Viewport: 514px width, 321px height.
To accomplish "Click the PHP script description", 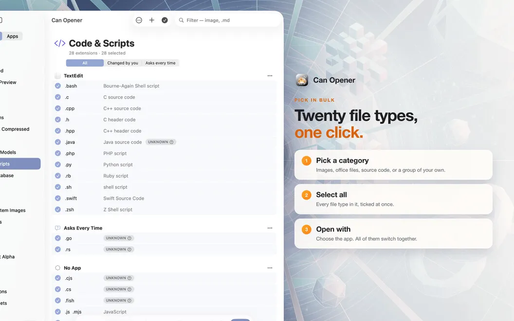I will [115, 153].
